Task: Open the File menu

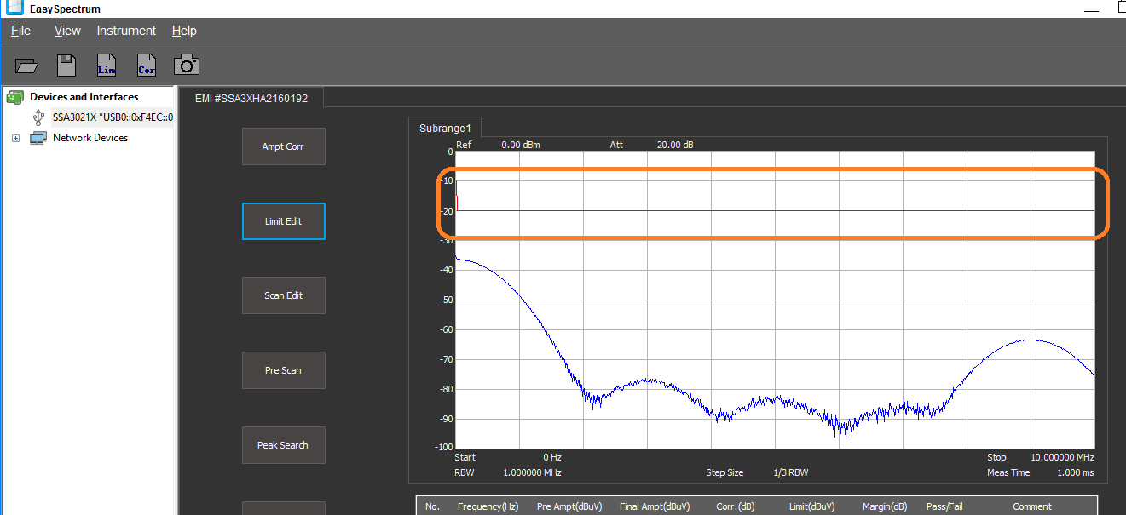Action: [x=20, y=31]
